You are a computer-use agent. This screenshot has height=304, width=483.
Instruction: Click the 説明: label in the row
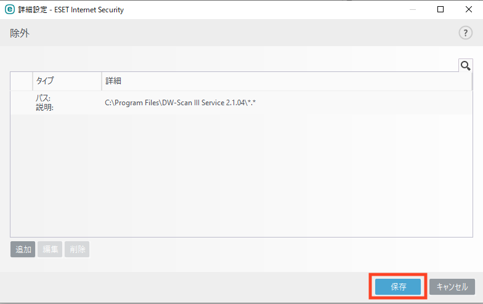[x=45, y=107]
